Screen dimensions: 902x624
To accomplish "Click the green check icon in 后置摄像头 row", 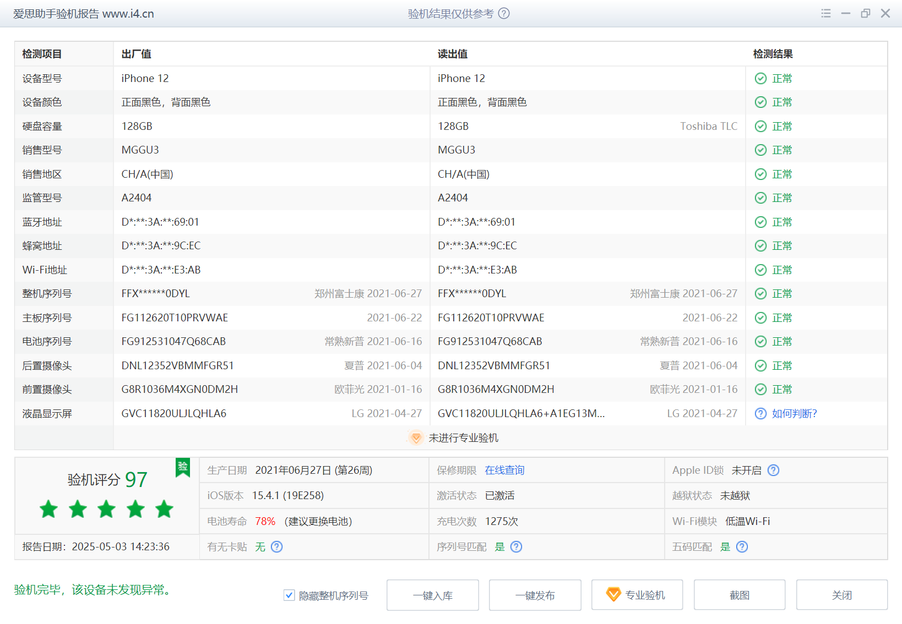I will coord(760,365).
